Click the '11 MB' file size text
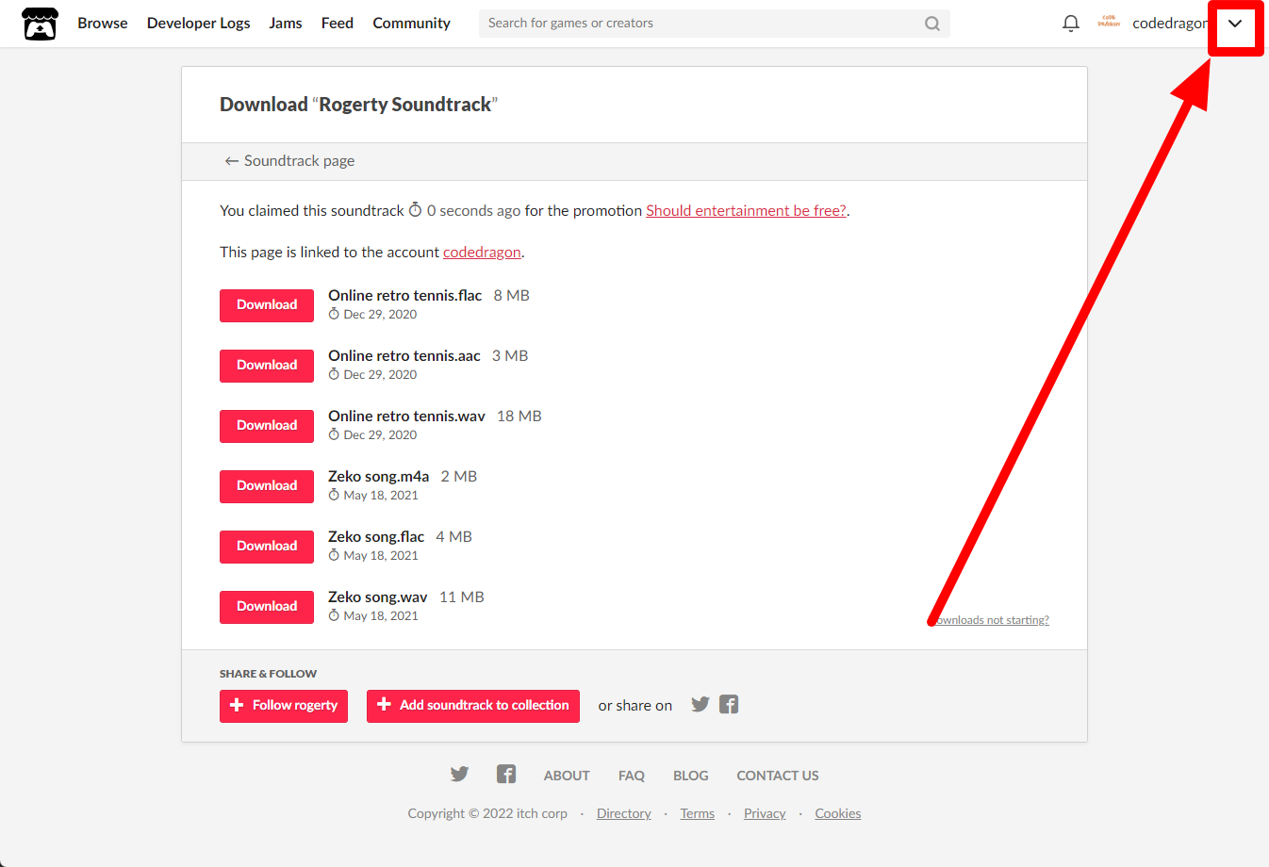This screenshot has width=1269, height=867. coord(462,597)
